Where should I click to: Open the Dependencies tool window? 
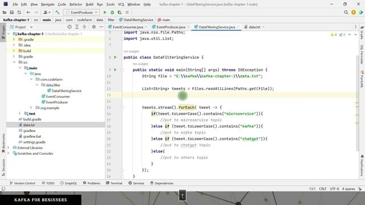coord(162,183)
